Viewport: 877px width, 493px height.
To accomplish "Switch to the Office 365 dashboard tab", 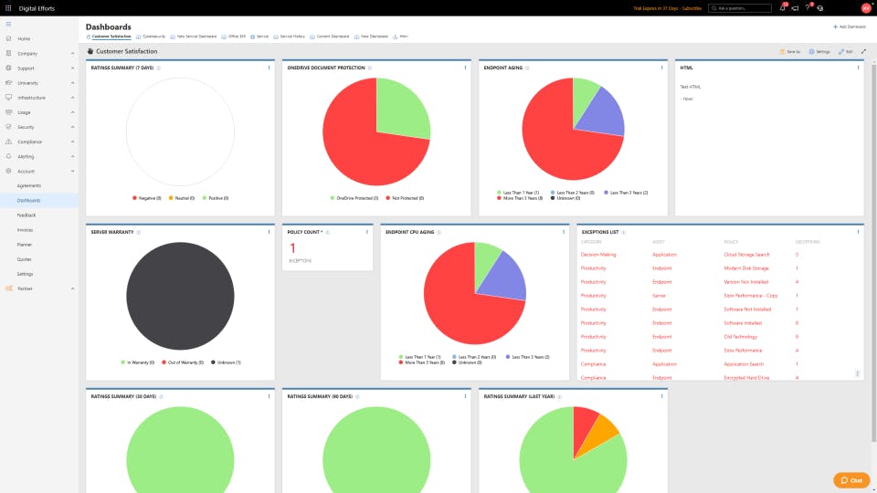I will tap(234, 37).
